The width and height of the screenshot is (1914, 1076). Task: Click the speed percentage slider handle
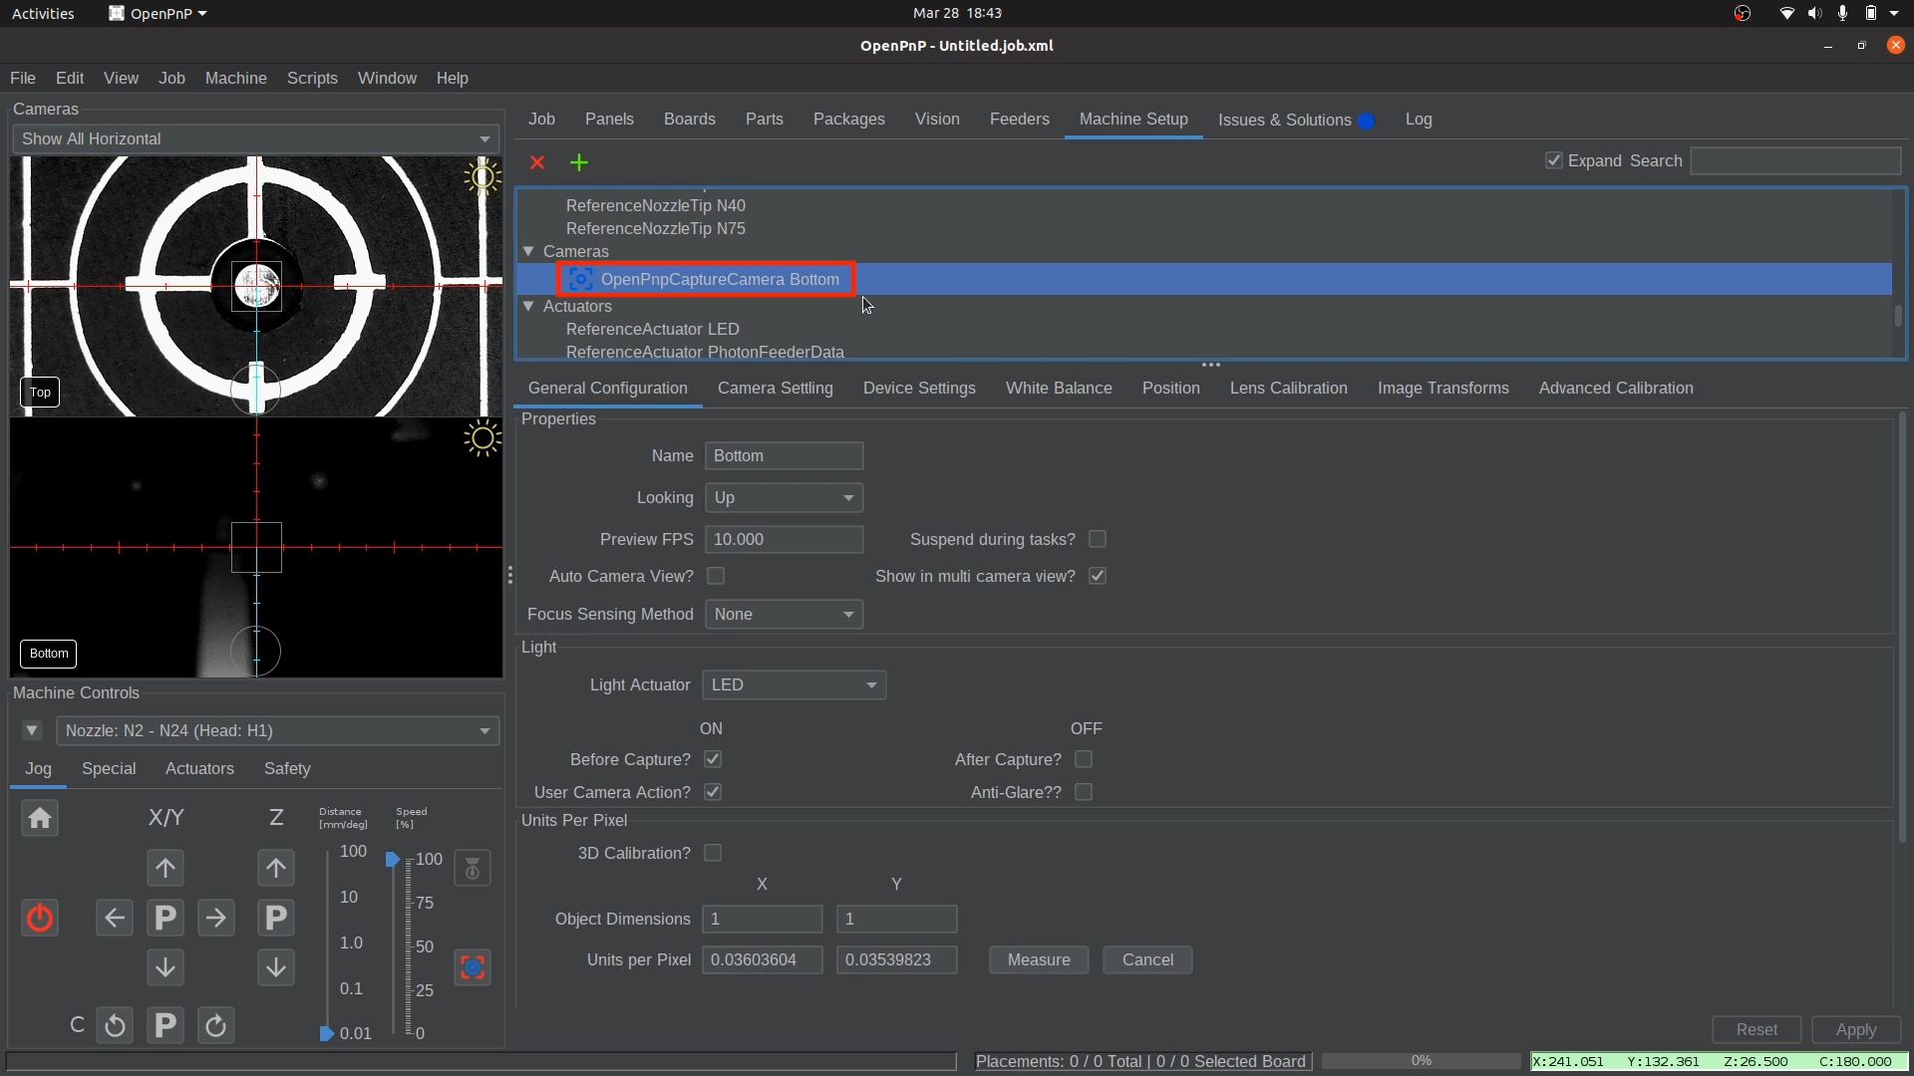(x=393, y=859)
